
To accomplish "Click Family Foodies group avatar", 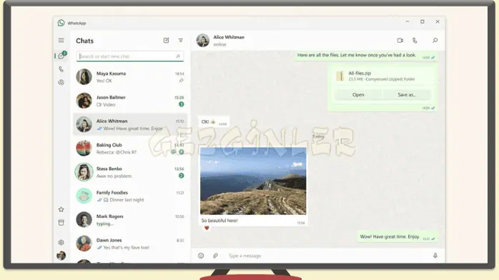I will point(84,196).
